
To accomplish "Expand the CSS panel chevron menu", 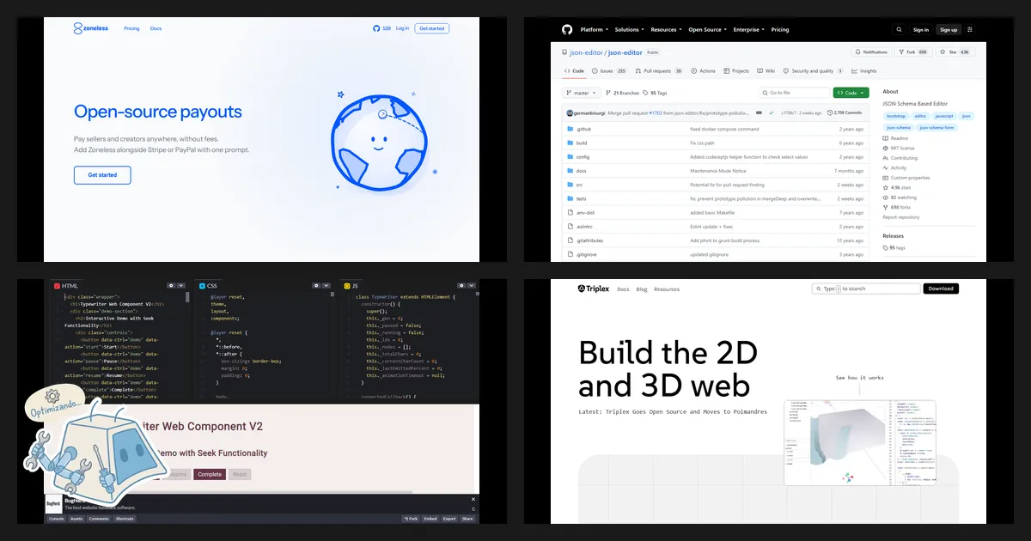I will pyautogui.click(x=326, y=285).
